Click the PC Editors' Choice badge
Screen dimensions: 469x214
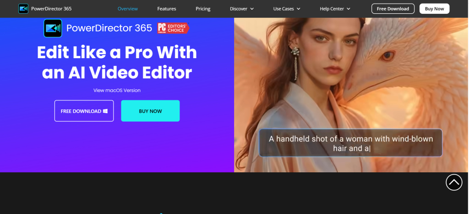(x=174, y=28)
